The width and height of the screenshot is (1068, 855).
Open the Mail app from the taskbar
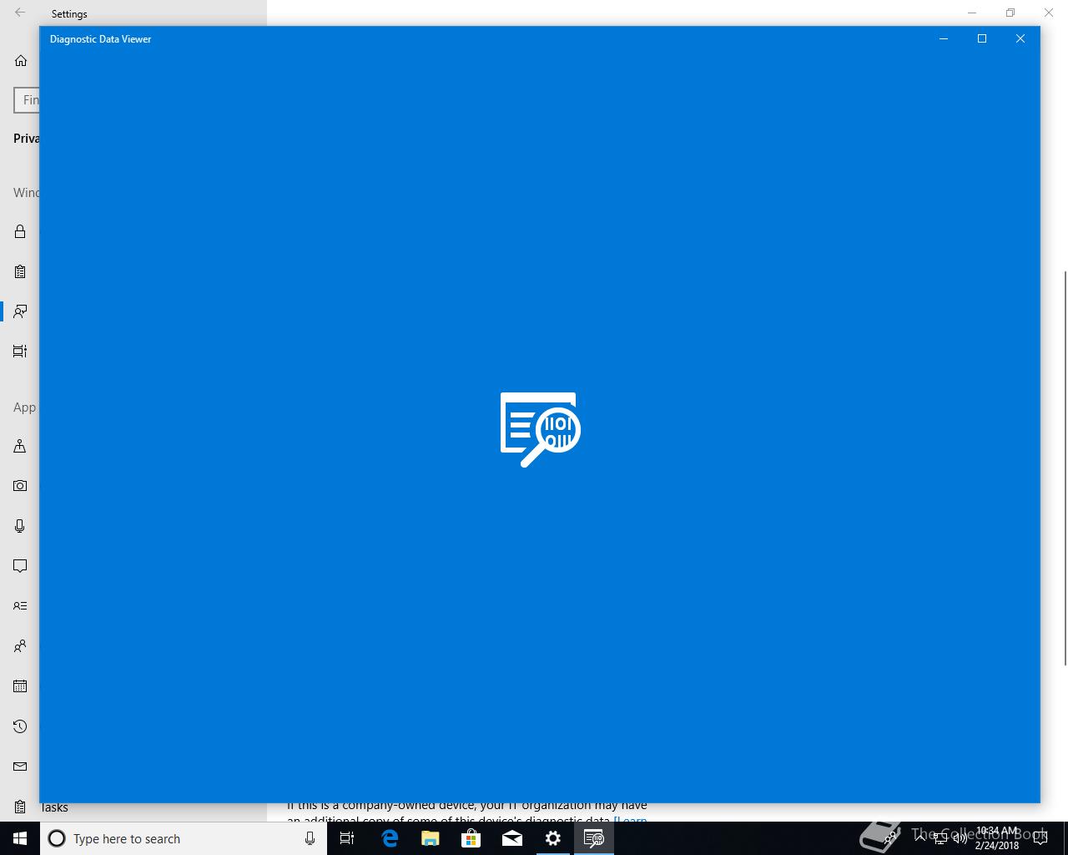tap(512, 838)
